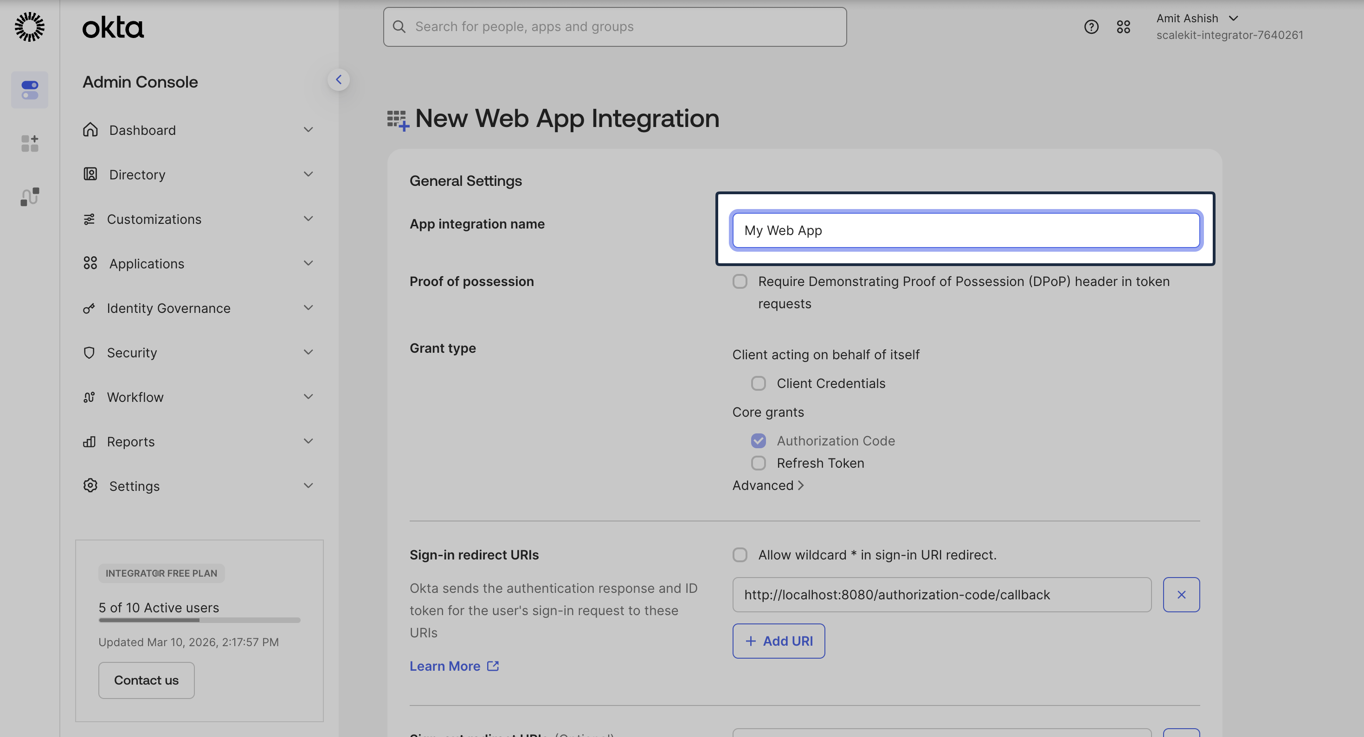
Task: Open the help question-mark icon
Action: 1091,26
